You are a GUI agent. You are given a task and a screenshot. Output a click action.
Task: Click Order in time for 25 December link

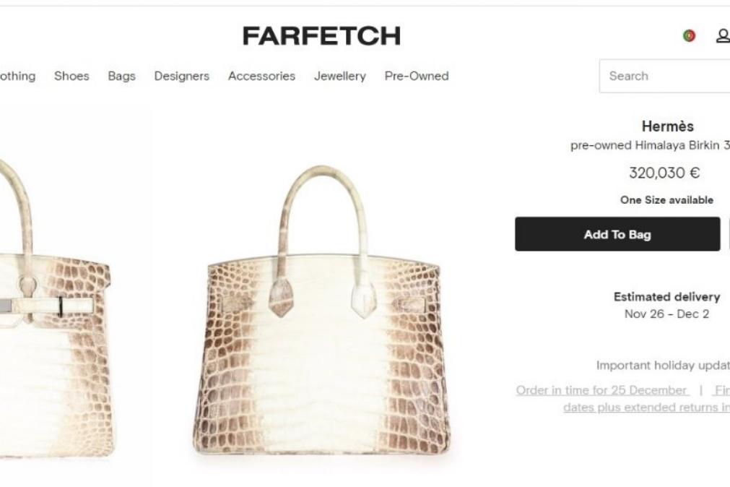click(x=602, y=390)
